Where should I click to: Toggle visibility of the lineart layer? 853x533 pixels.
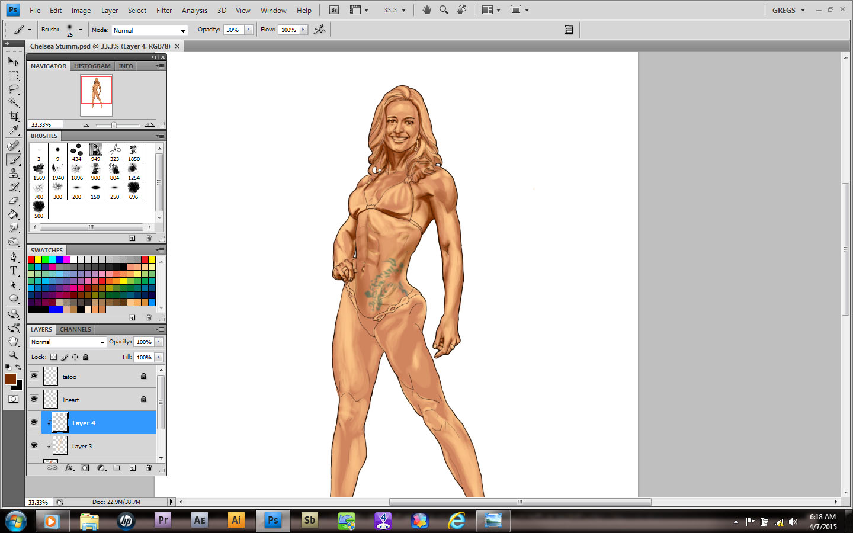click(34, 399)
